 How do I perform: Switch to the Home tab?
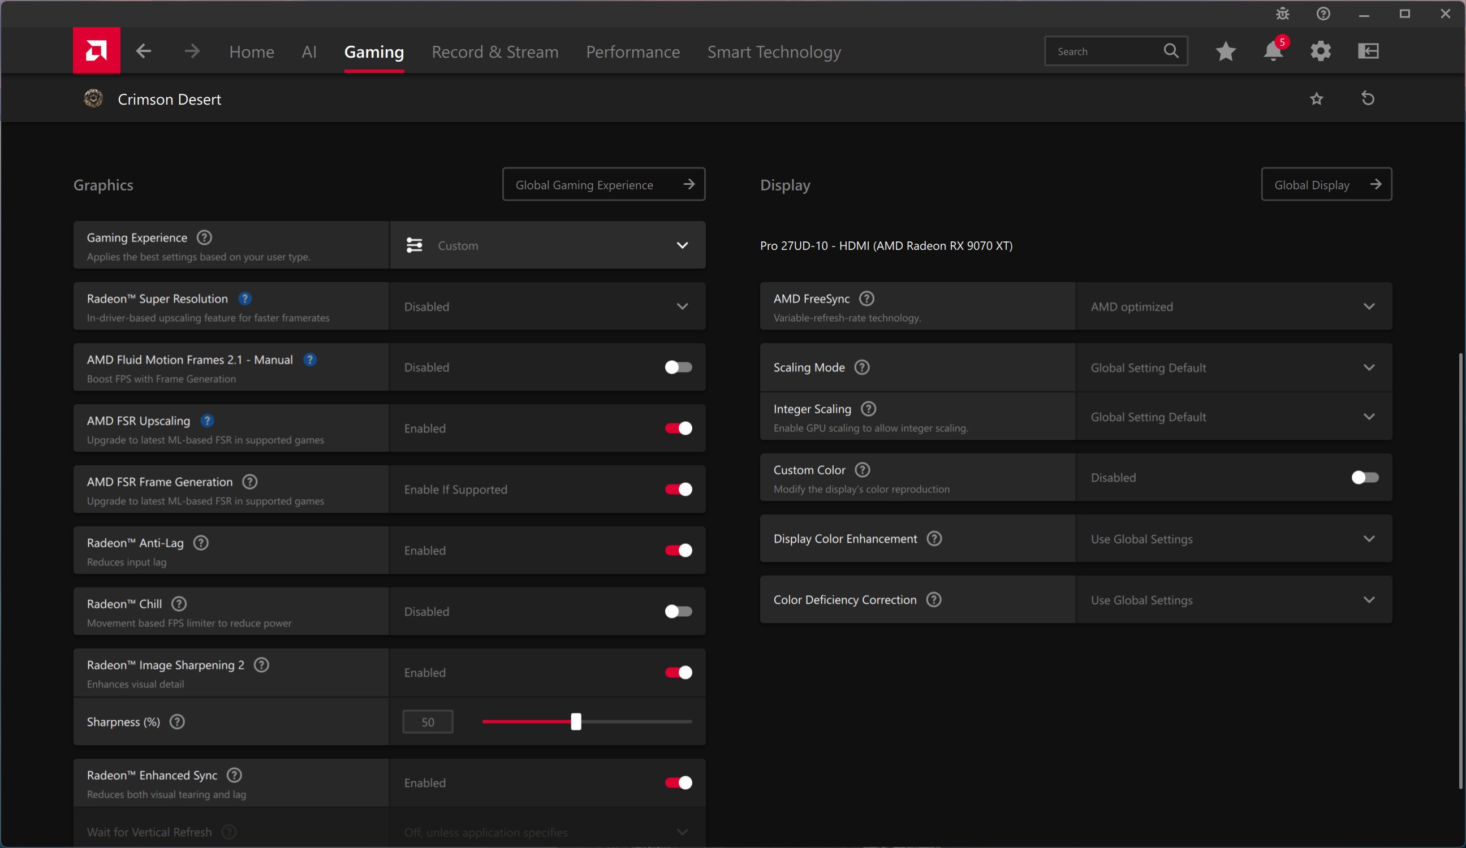pyautogui.click(x=251, y=52)
